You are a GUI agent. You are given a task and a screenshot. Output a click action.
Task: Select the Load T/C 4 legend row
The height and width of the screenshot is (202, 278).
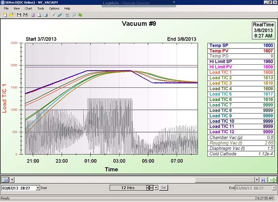tap(241, 88)
